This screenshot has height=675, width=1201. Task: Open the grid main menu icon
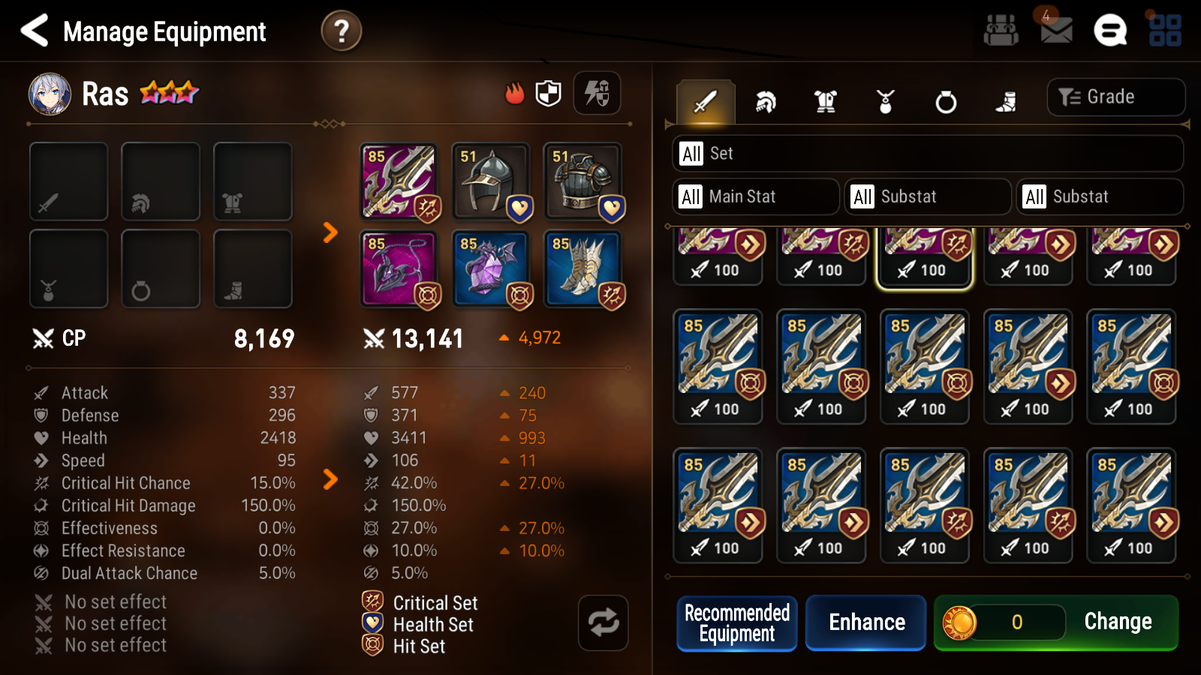pyautogui.click(x=1165, y=31)
